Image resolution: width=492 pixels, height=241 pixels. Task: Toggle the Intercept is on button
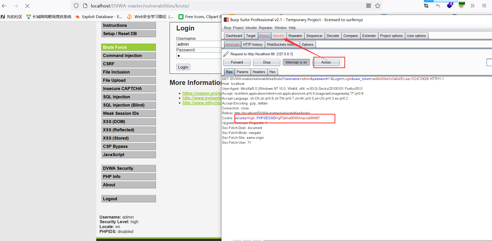(x=296, y=62)
